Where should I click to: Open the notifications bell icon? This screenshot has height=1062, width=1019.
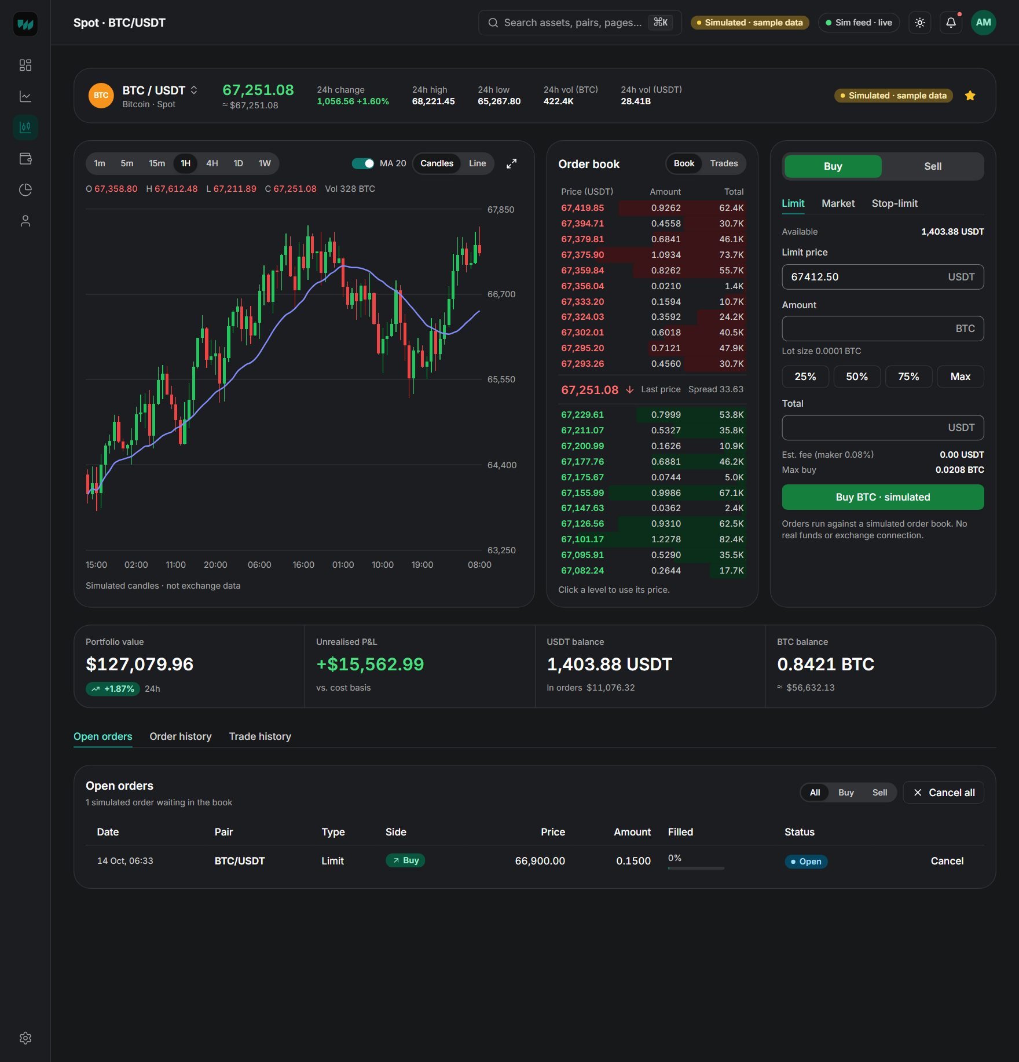(x=951, y=23)
